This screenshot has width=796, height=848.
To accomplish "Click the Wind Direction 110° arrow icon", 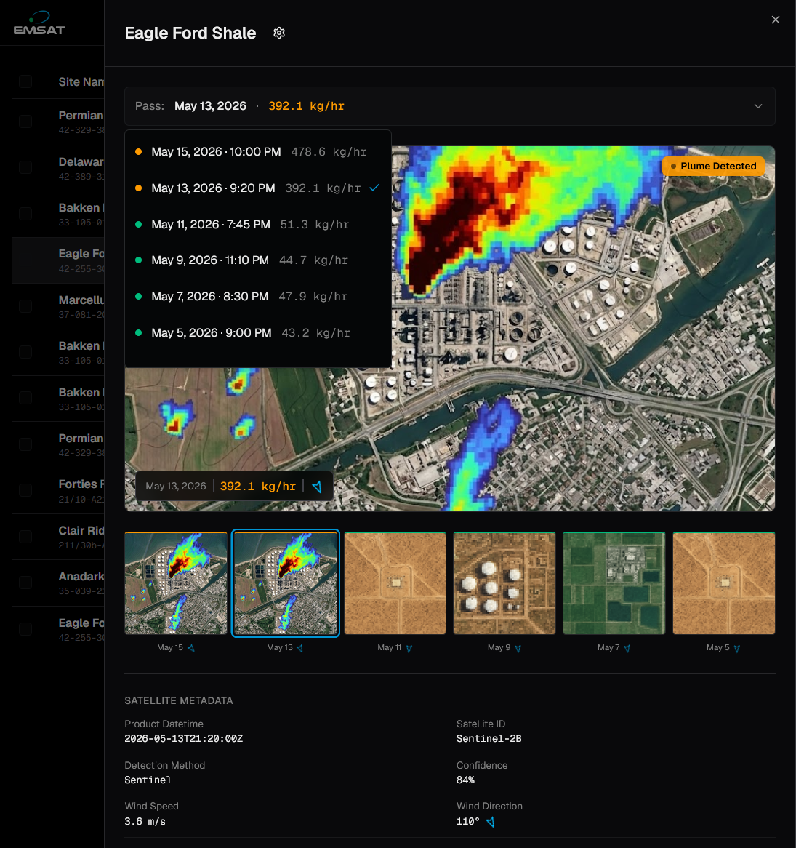I will (490, 822).
